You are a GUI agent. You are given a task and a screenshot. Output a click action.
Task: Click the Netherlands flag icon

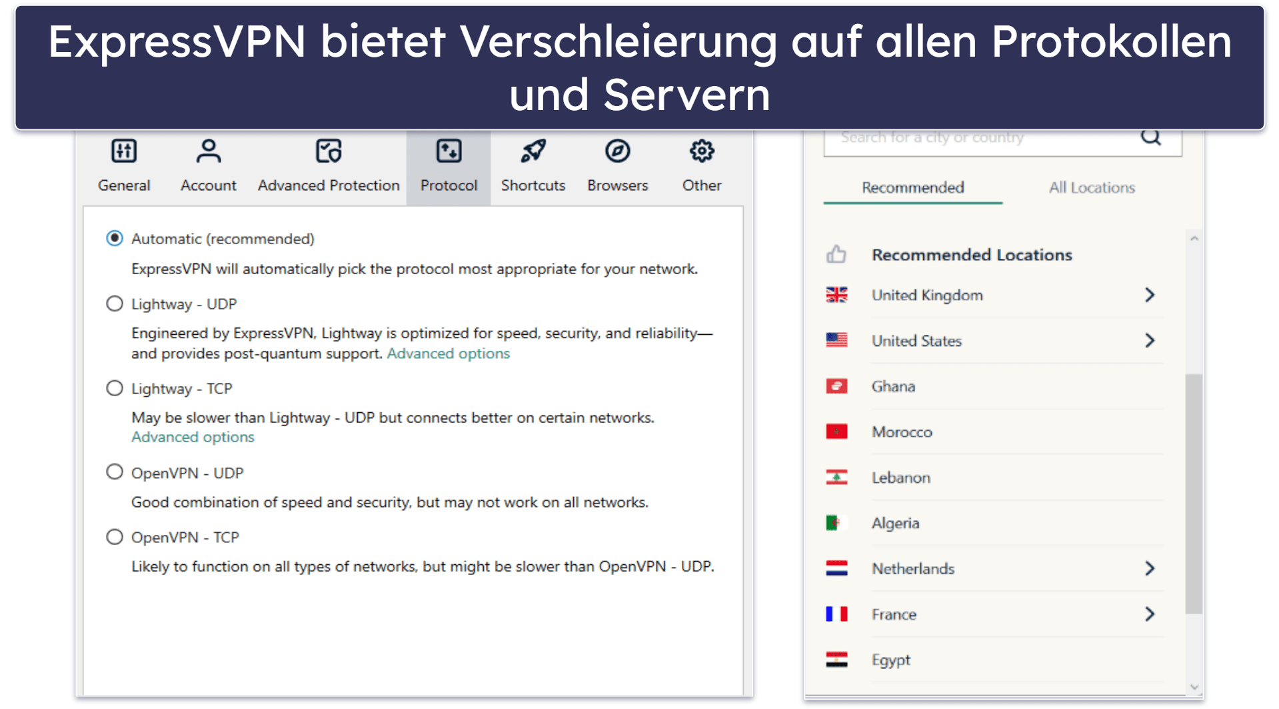pos(836,568)
